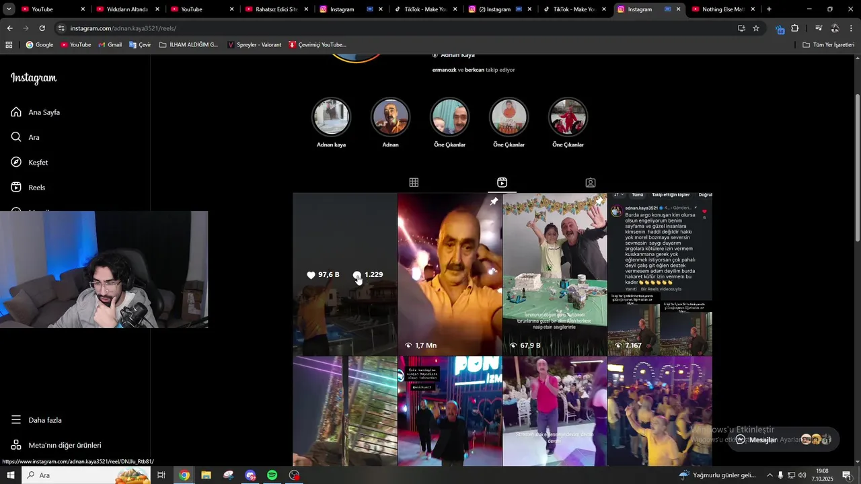Open the Keşfet compass icon

[x=16, y=162]
